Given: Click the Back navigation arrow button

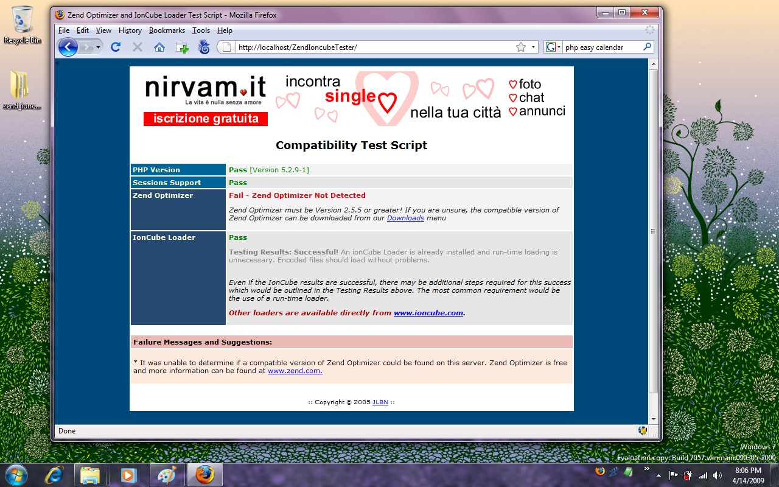Looking at the screenshot, I should tap(68, 47).
